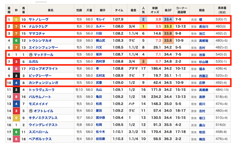Screen dimensions: 238x147
Task: Click the 後3F column header
Action: point(168,10)
